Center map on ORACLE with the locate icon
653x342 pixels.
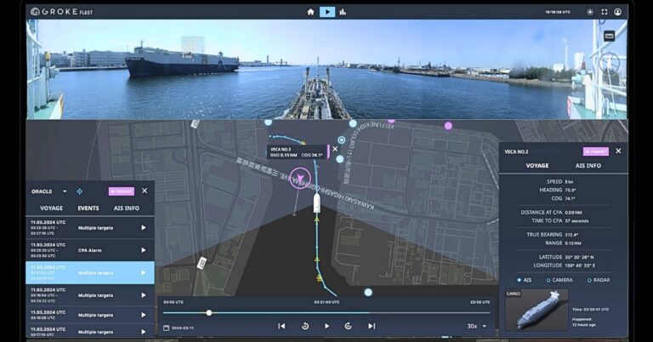click(80, 191)
